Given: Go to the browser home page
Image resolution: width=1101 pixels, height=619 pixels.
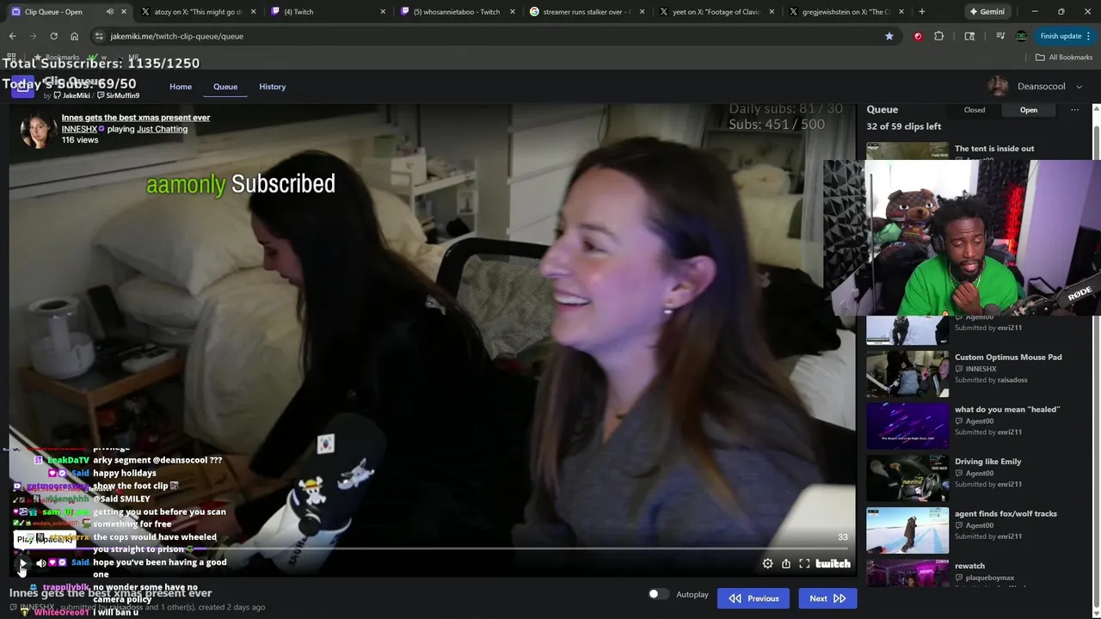Looking at the screenshot, I should [x=74, y=36].
